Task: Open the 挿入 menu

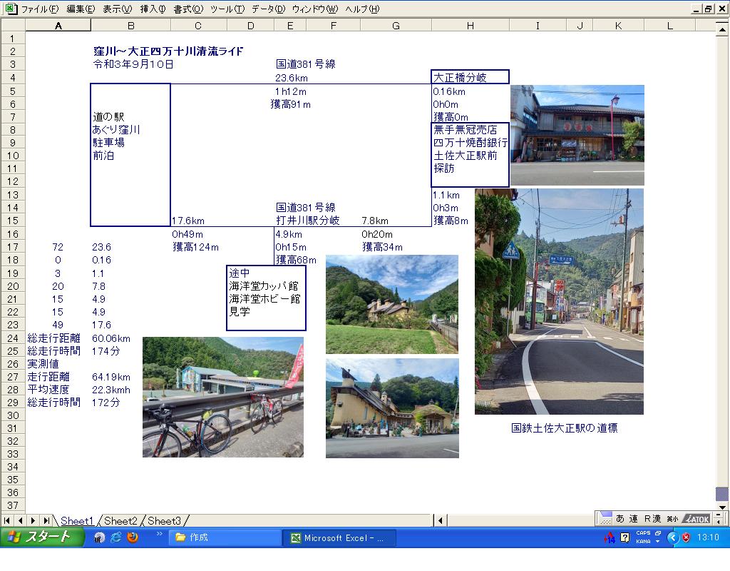Action: [x=153, y=9]
